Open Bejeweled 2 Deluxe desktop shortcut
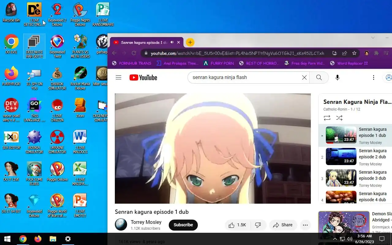The width and height of the screenshot is (392, 245). pyautogui.click(x=57, y=14)
